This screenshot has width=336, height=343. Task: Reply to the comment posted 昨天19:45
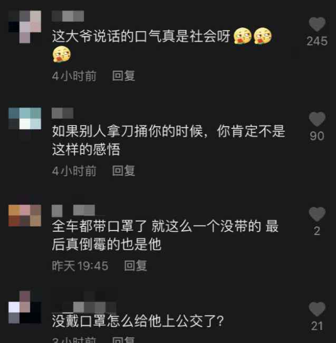(x=136, y=265)
